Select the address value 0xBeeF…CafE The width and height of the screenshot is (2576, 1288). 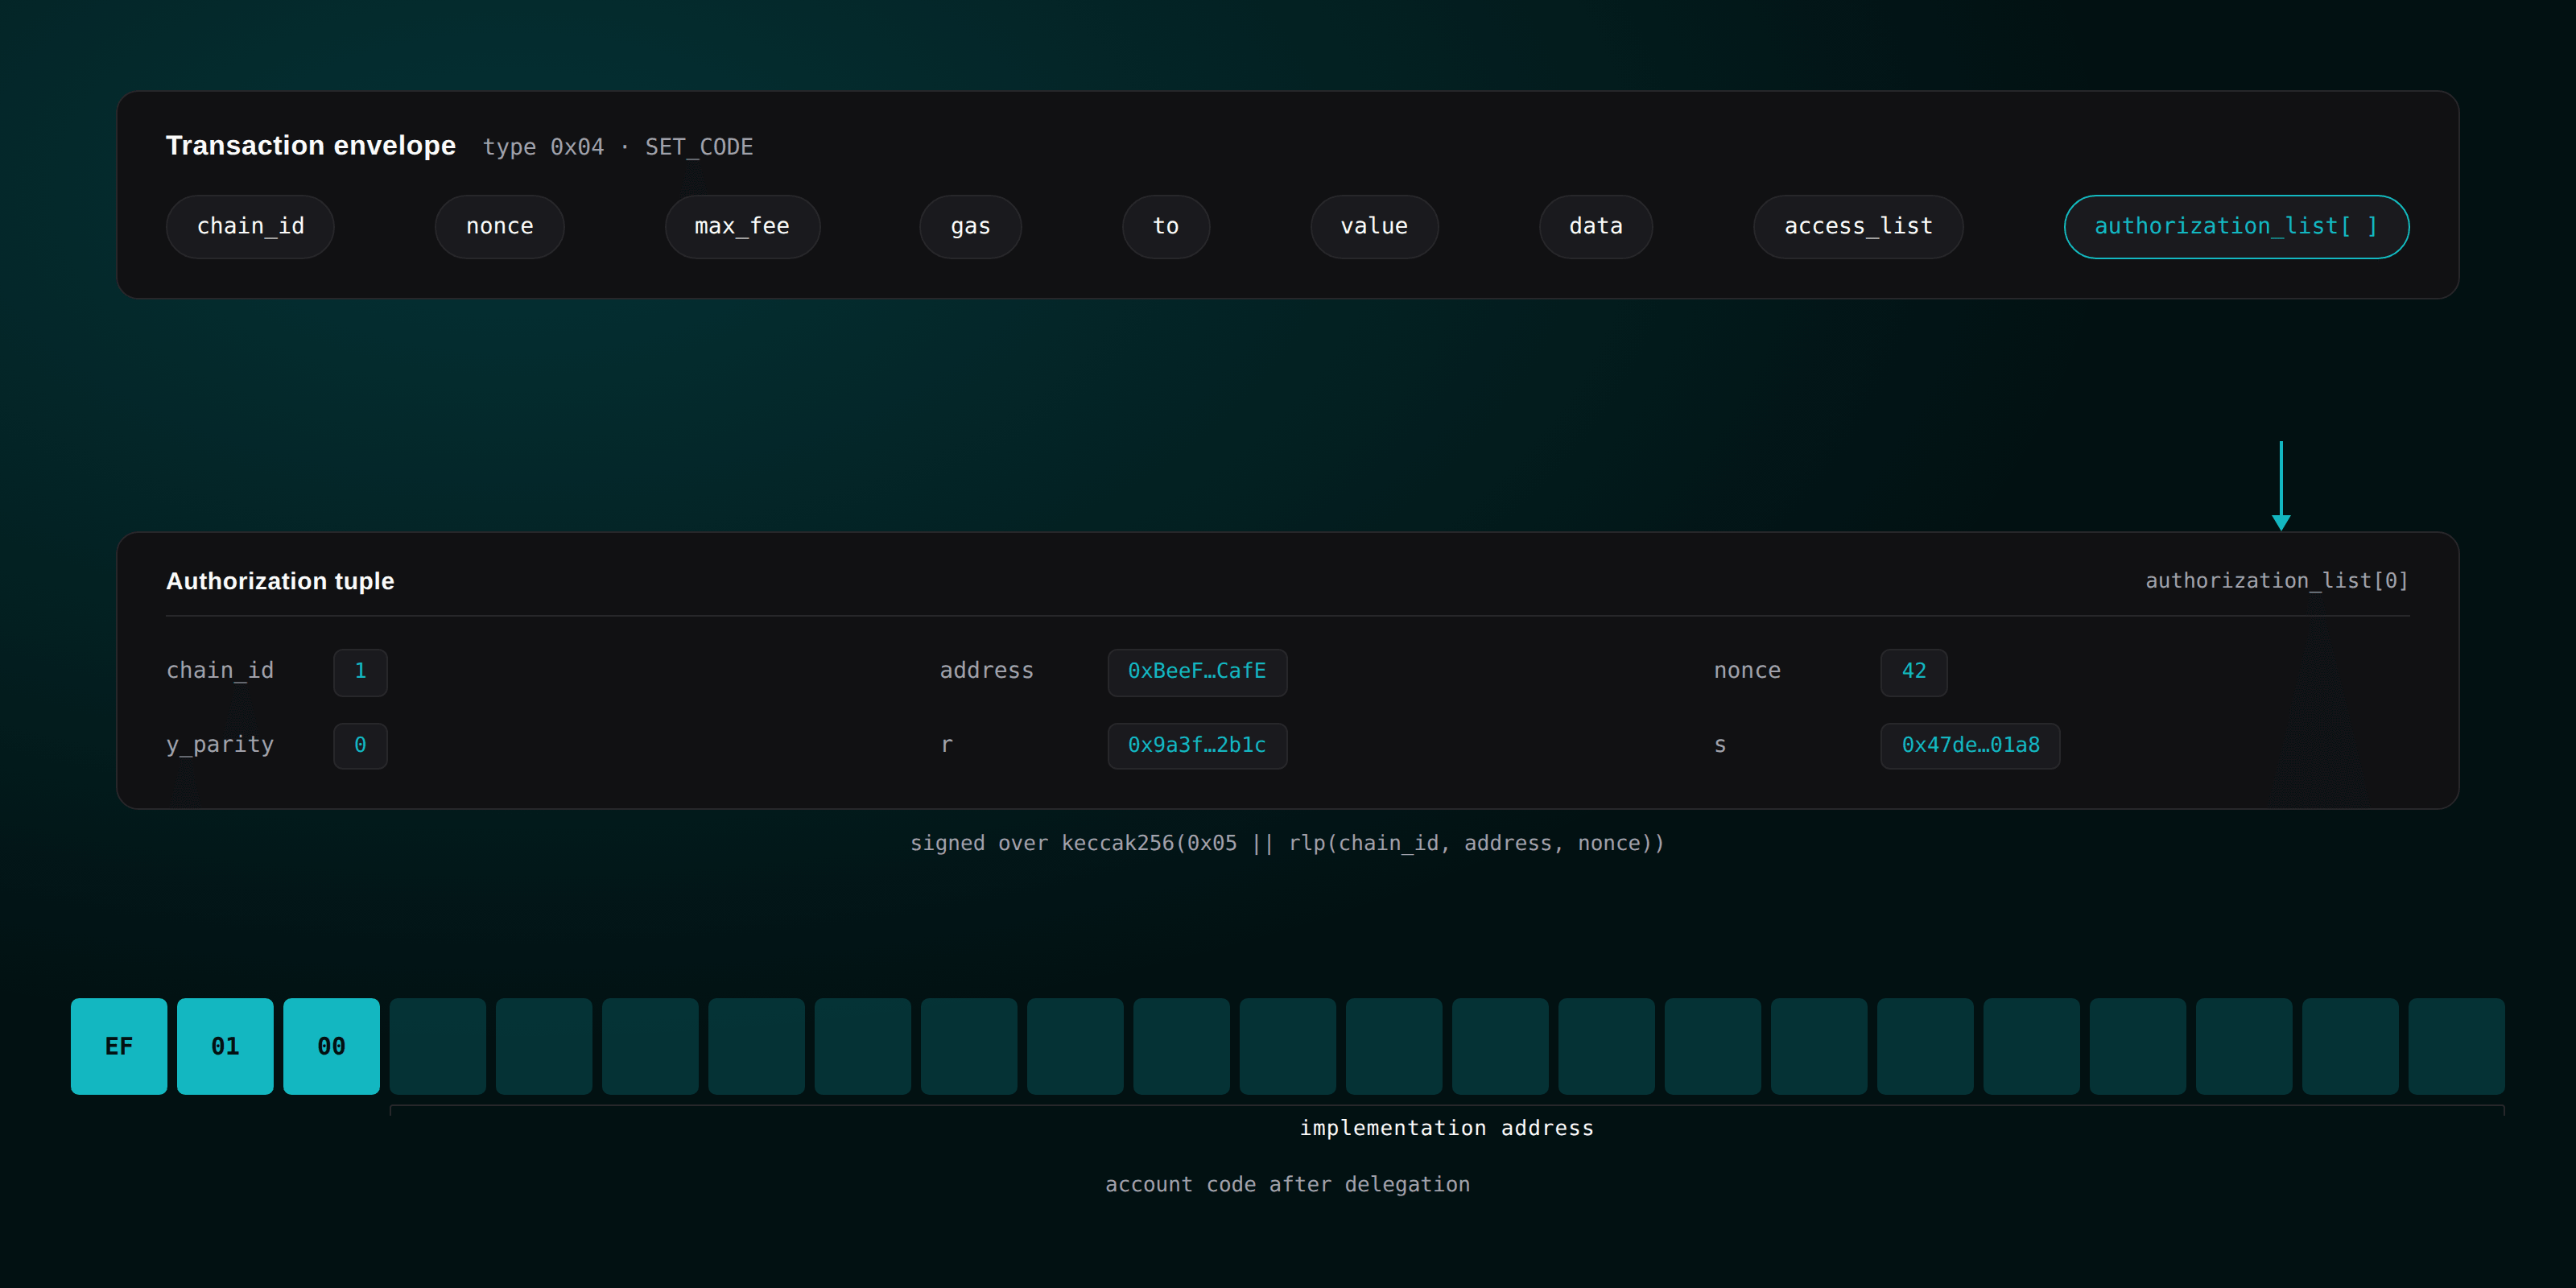1197,672
